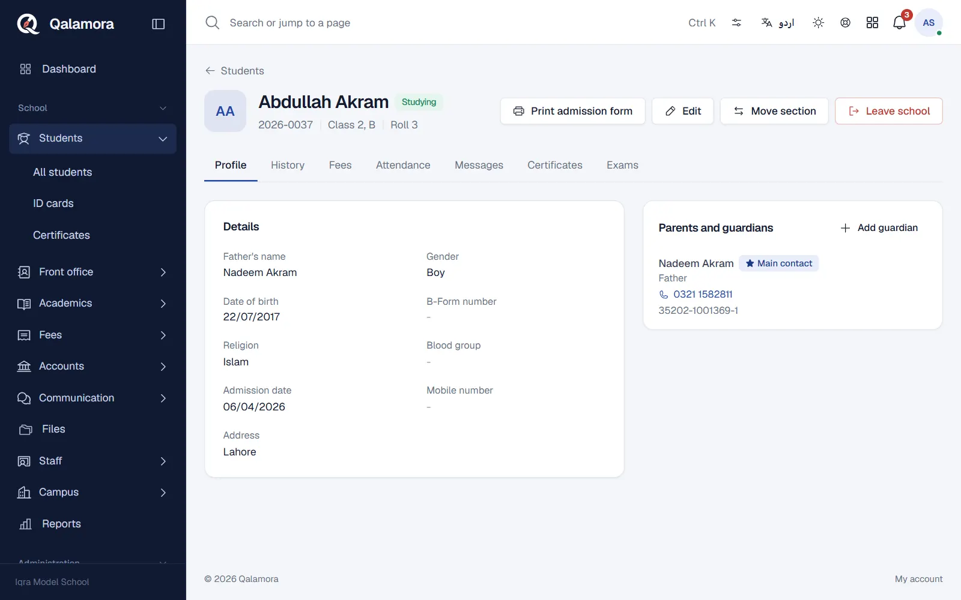The image size is (961, 600).
Task: Click the Communication chat icon
Action: click(24, 398)
